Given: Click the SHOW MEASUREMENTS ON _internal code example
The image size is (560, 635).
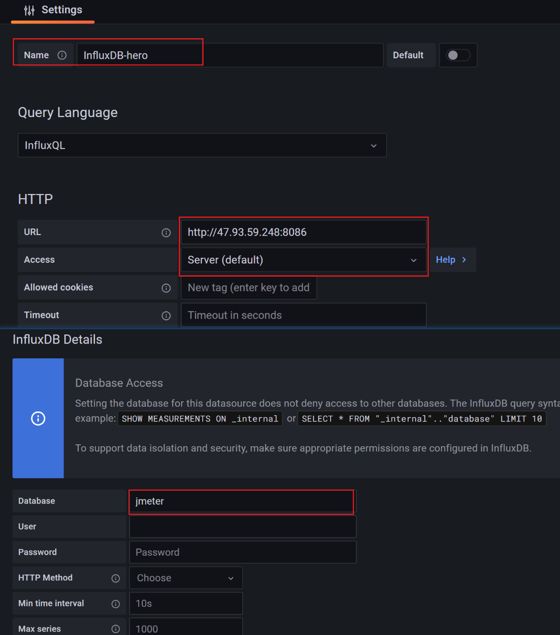Looking at the screenshot, I should pos(200,419).
